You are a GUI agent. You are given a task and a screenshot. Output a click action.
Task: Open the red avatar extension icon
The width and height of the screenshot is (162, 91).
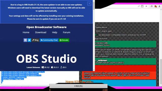[x=156, y=6]
